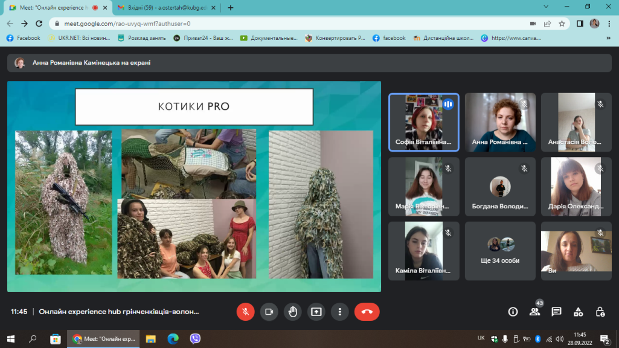The height and width of the screenshot is (348, 619).
Task: Open the chat with everyone panel
Action: [x=556, y=312]
